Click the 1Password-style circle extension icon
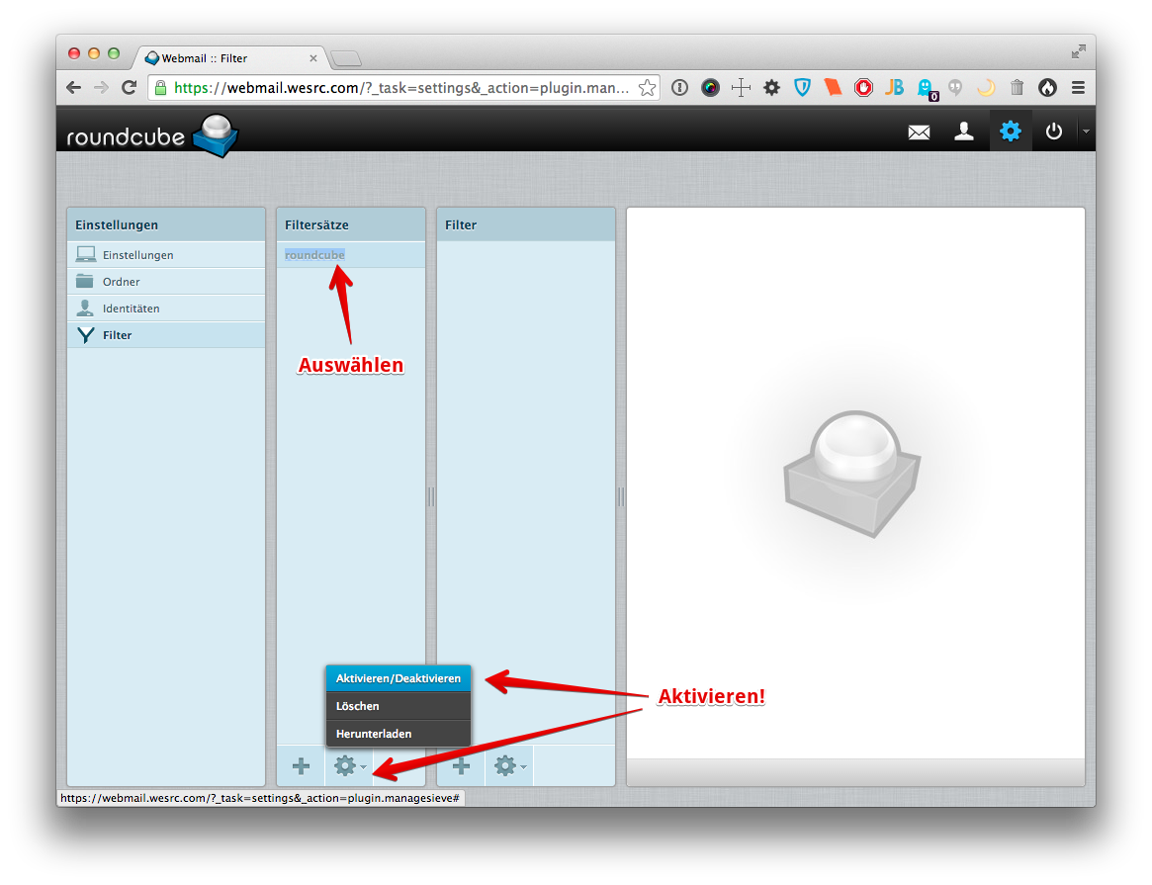 [x=679, y=88]
